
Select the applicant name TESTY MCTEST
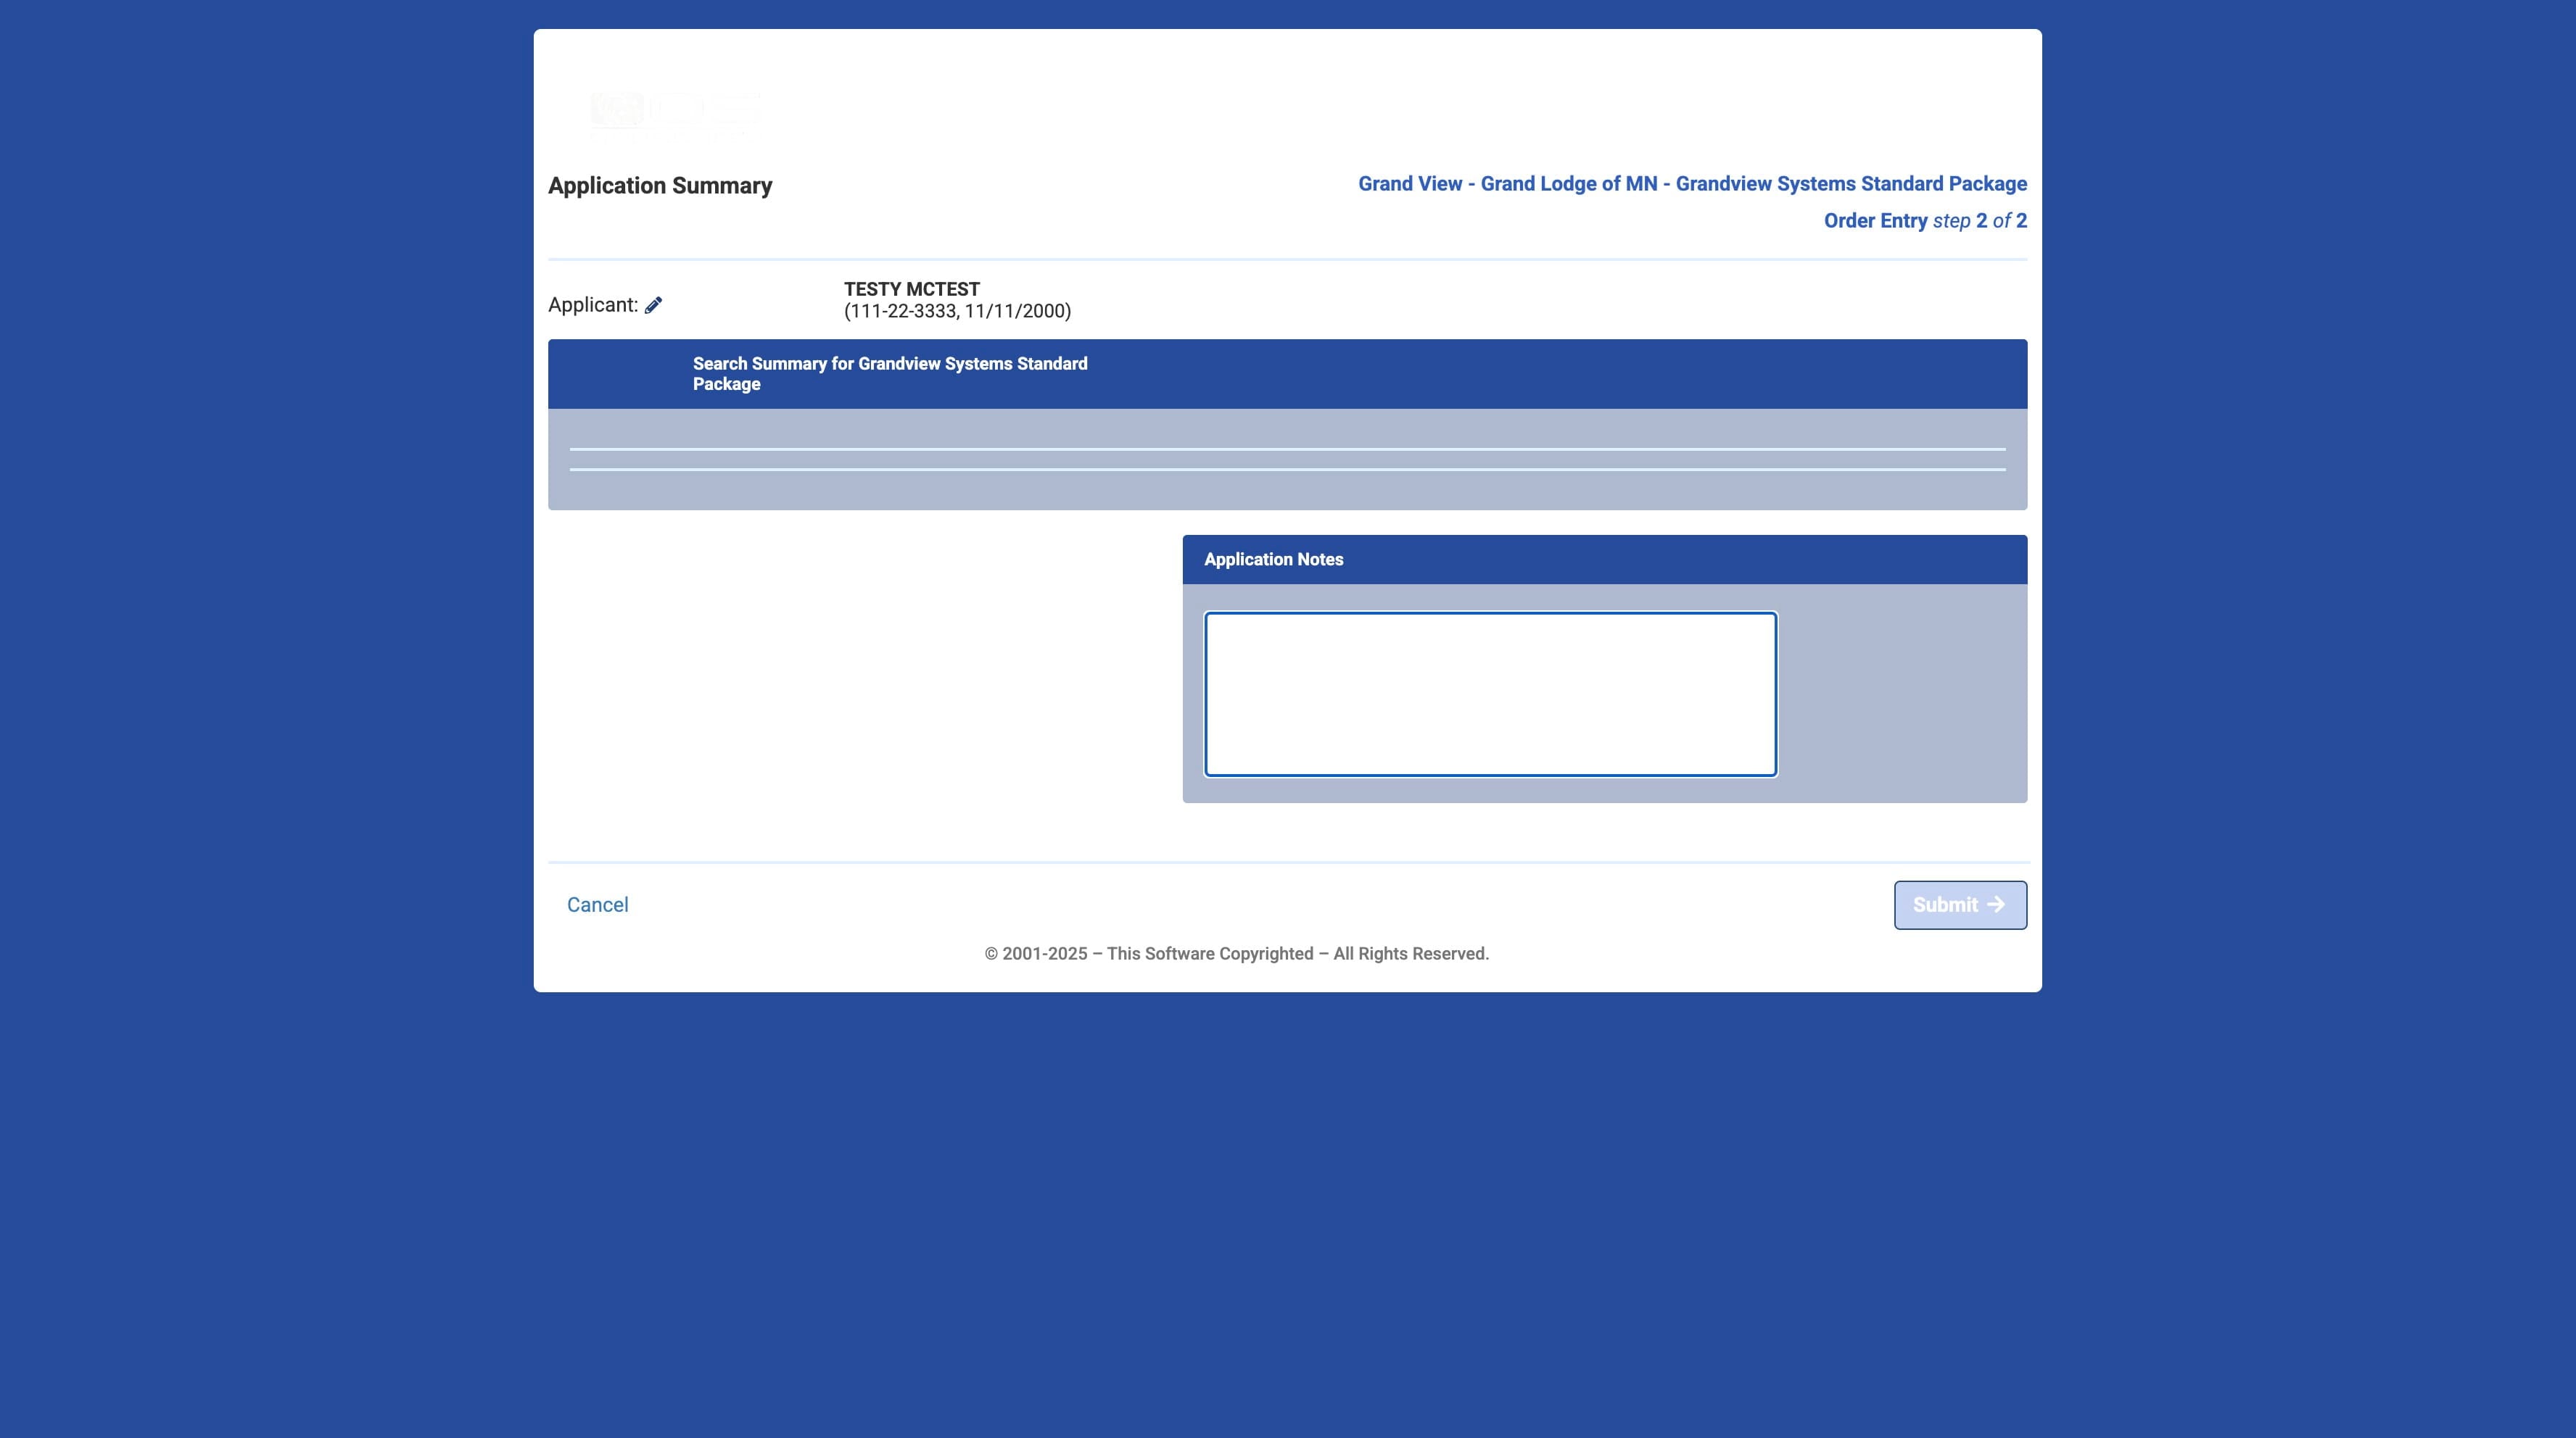coord(912,288)
